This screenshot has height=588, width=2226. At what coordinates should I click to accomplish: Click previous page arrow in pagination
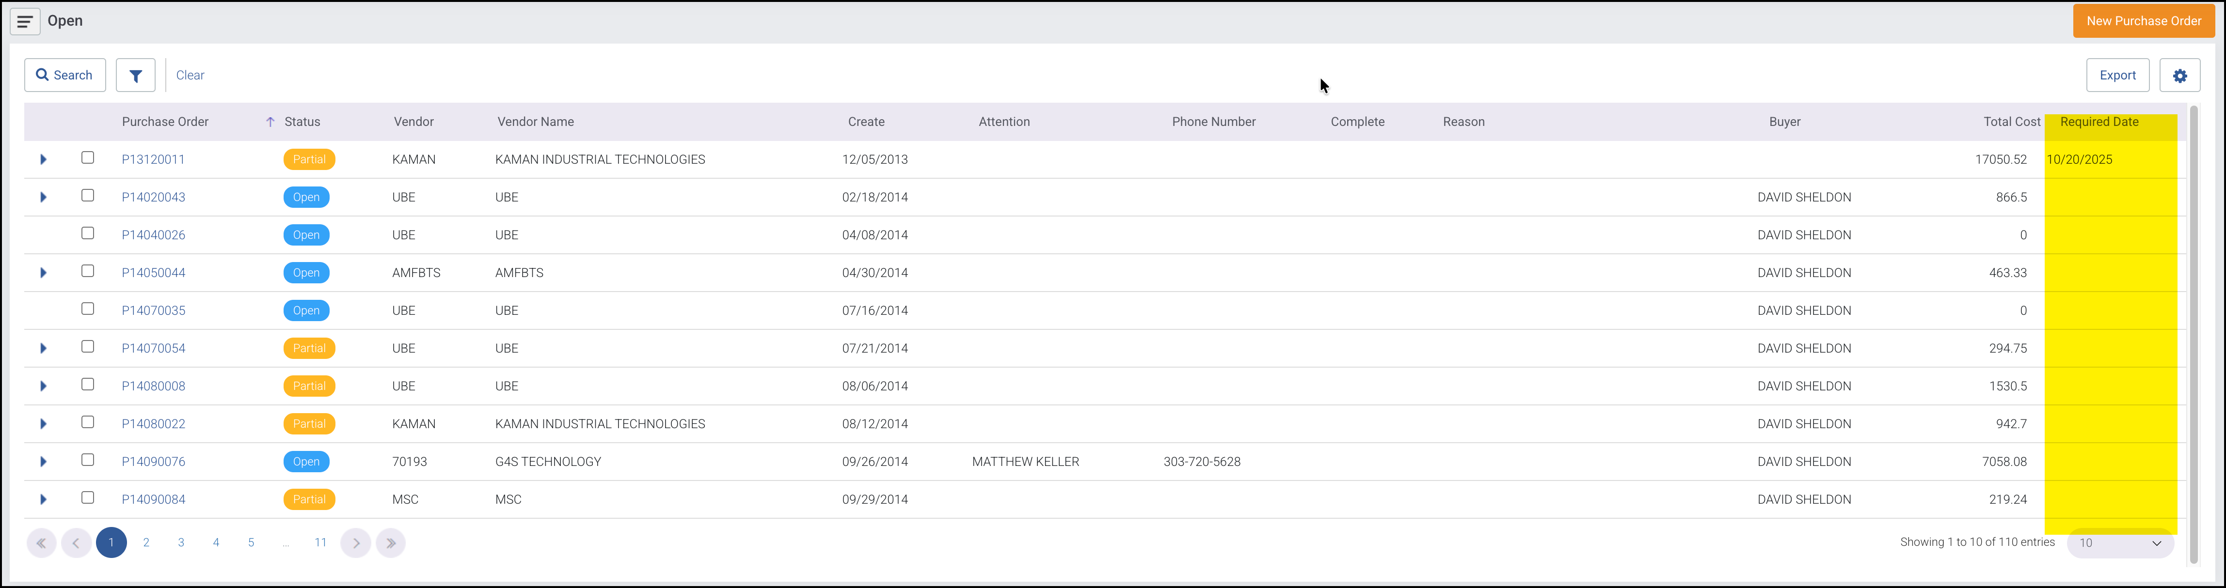pos(76,543)
